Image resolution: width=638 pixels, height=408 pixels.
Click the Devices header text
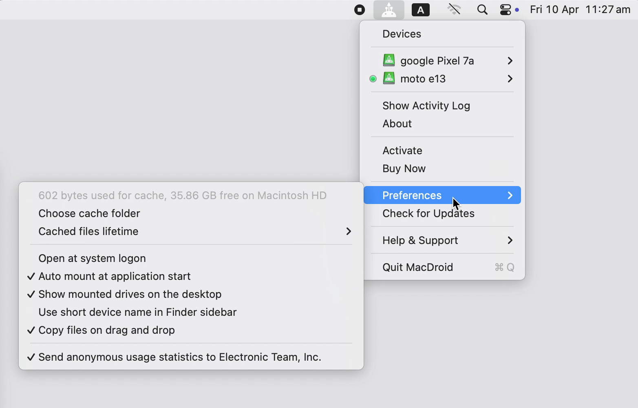(402, 34)
